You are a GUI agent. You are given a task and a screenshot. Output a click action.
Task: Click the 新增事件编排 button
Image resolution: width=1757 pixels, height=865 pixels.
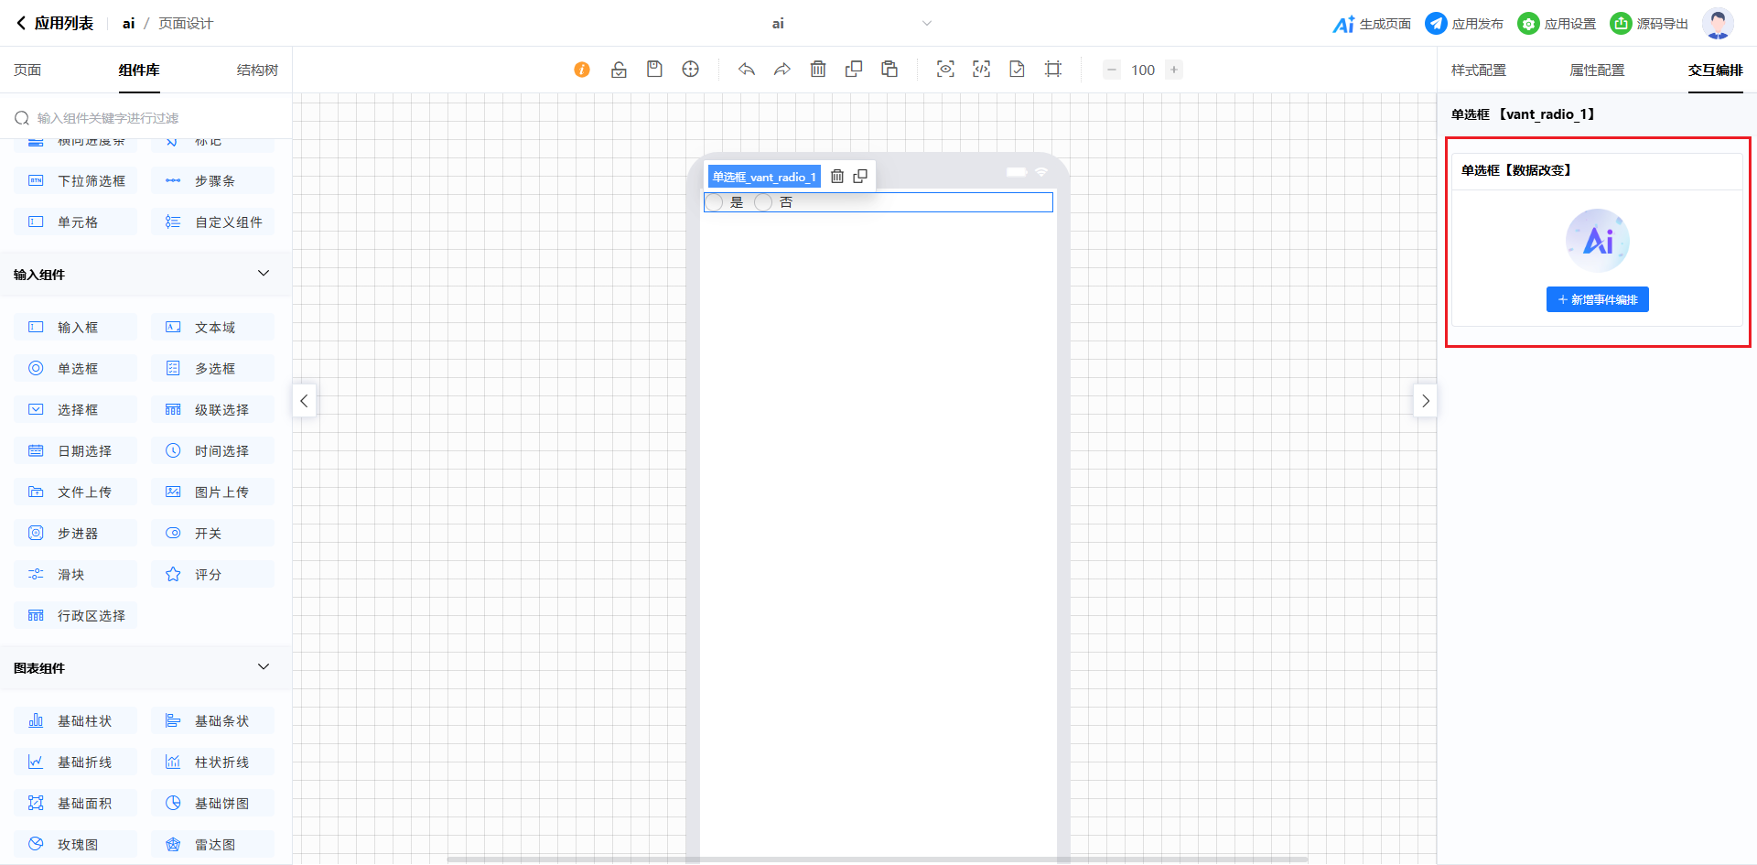[x=1597, y=299]
